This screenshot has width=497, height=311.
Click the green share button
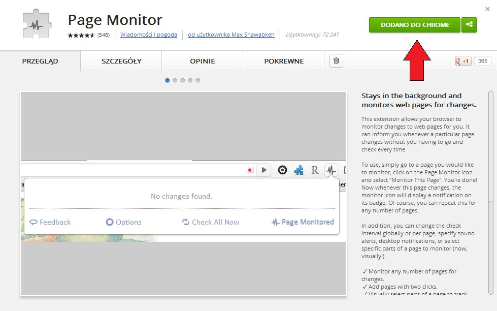pyautogui.click(x=469, y=25)
